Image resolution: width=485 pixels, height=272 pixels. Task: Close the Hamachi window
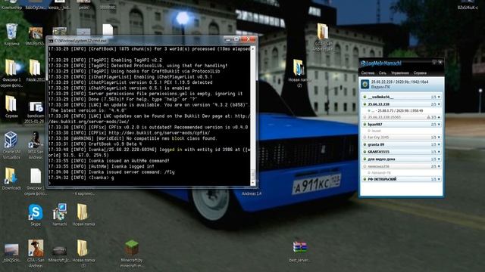(x=440, y=62)
